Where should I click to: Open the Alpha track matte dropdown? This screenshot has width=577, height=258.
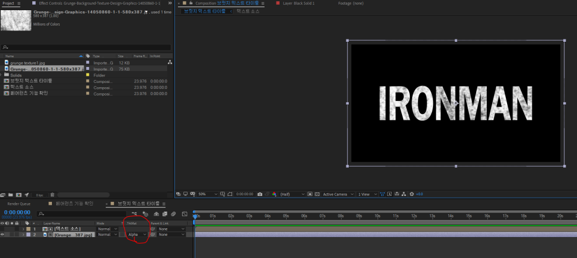pos(137,235)
